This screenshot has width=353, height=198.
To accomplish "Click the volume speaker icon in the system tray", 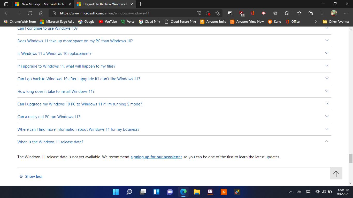I will [x=323, y=192].
